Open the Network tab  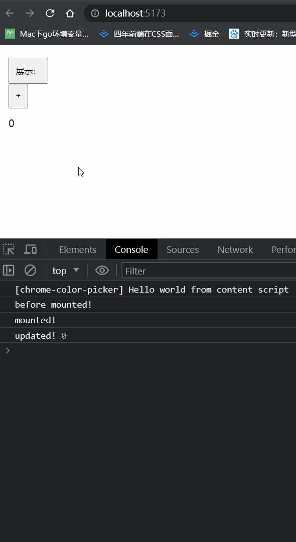tap(235, 249)
